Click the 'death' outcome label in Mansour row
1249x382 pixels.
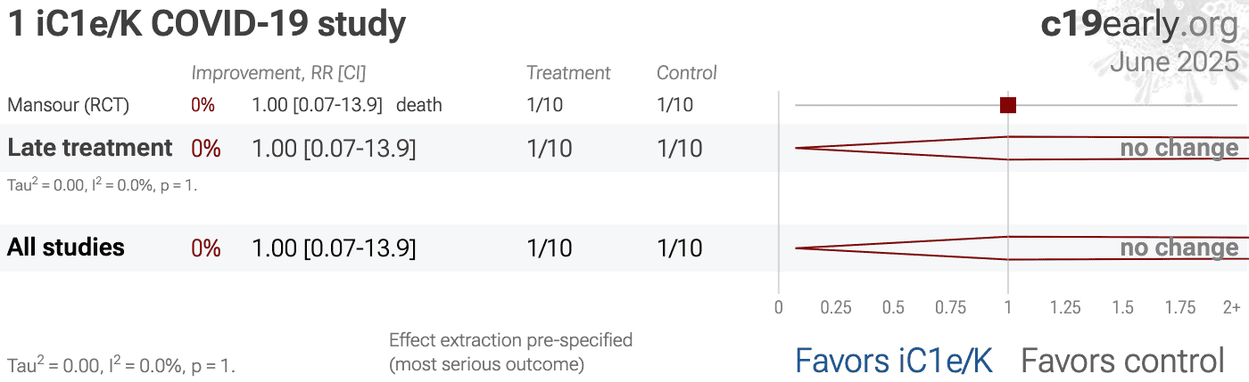pos(419,105)
